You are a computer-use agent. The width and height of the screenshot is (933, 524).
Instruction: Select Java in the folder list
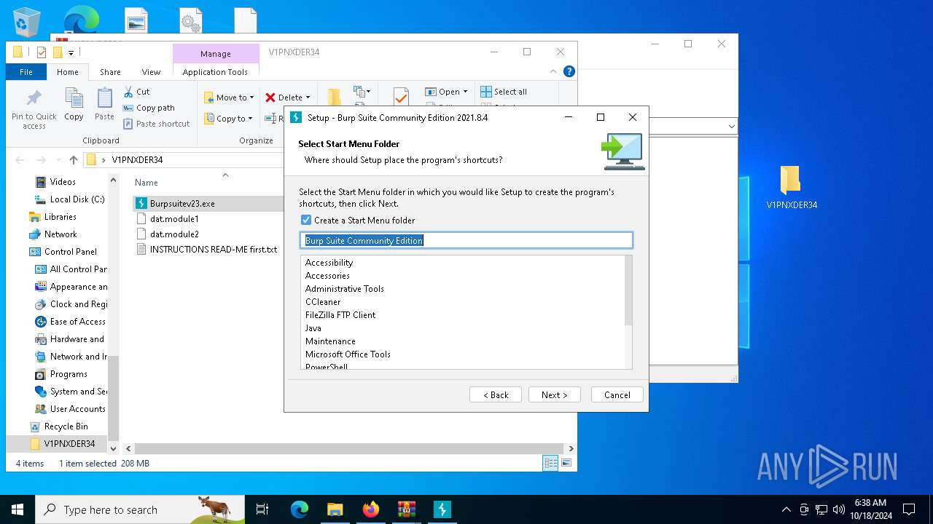click(313, 327)
